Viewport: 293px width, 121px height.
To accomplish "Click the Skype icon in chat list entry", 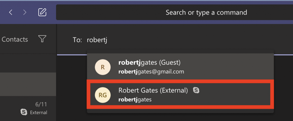I will tap(24, 112).
